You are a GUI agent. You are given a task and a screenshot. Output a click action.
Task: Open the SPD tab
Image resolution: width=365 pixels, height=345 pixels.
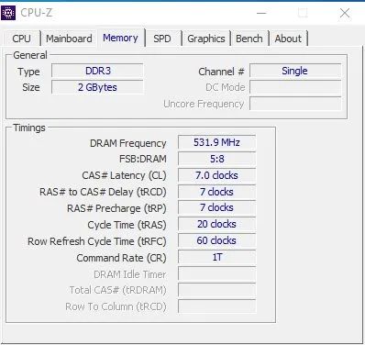coord(162,39)
